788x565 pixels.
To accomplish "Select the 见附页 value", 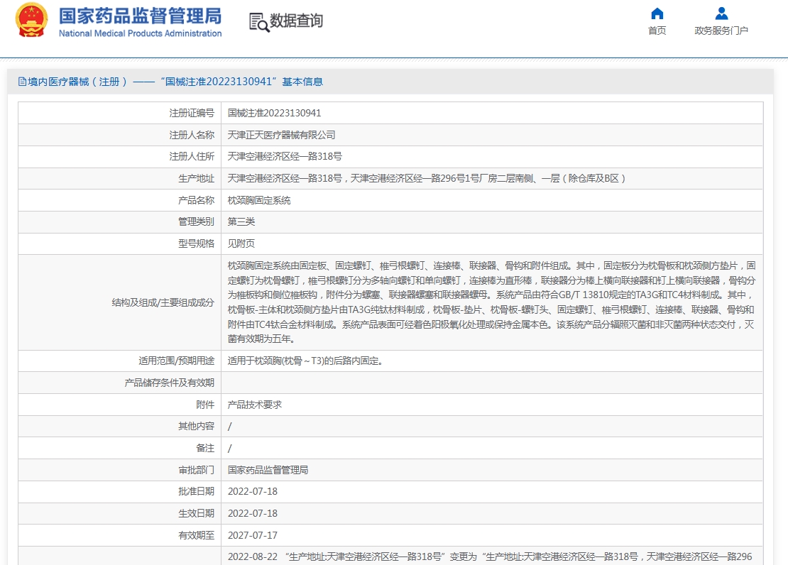I will (x=241, y=243).
